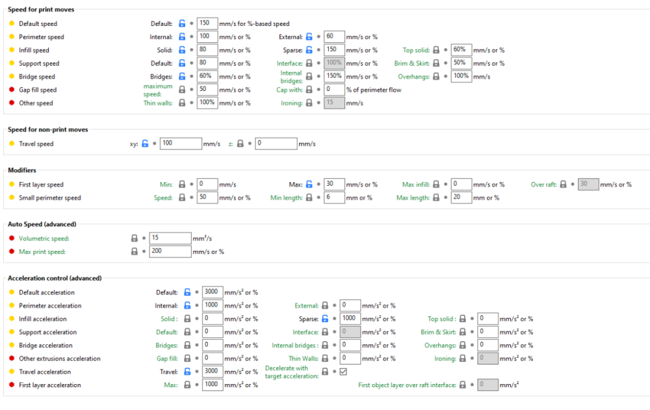Click the Bridge acceleration row label
The width and height of the screenshot is (650, 410).
point(45,345)
